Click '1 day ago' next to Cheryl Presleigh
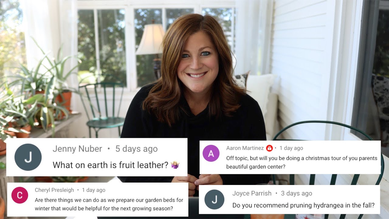 point(94,190)
